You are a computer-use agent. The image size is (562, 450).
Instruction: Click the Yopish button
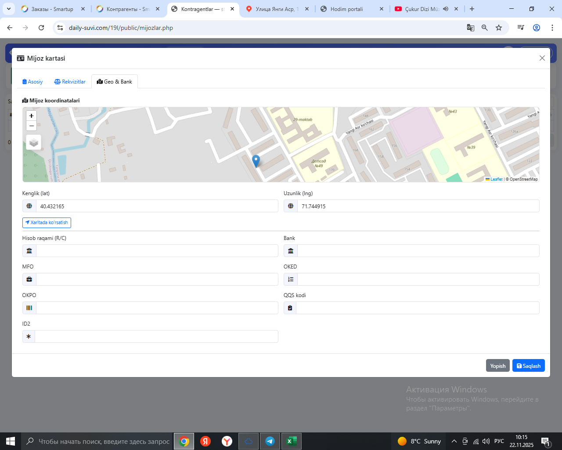pos(497,366)
